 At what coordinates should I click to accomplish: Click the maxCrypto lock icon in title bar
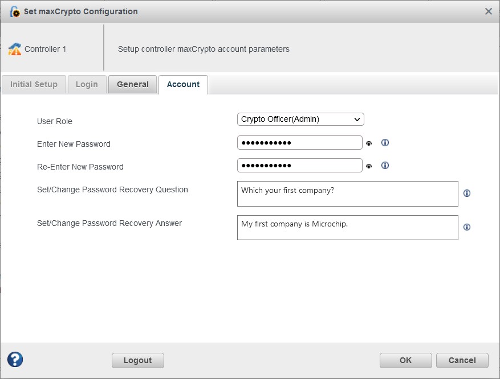click(15, 11)
